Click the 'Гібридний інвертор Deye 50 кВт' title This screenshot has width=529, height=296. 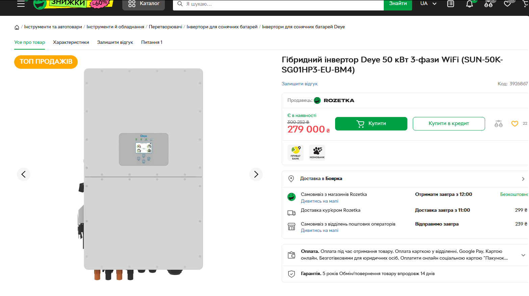click(392, 65)
